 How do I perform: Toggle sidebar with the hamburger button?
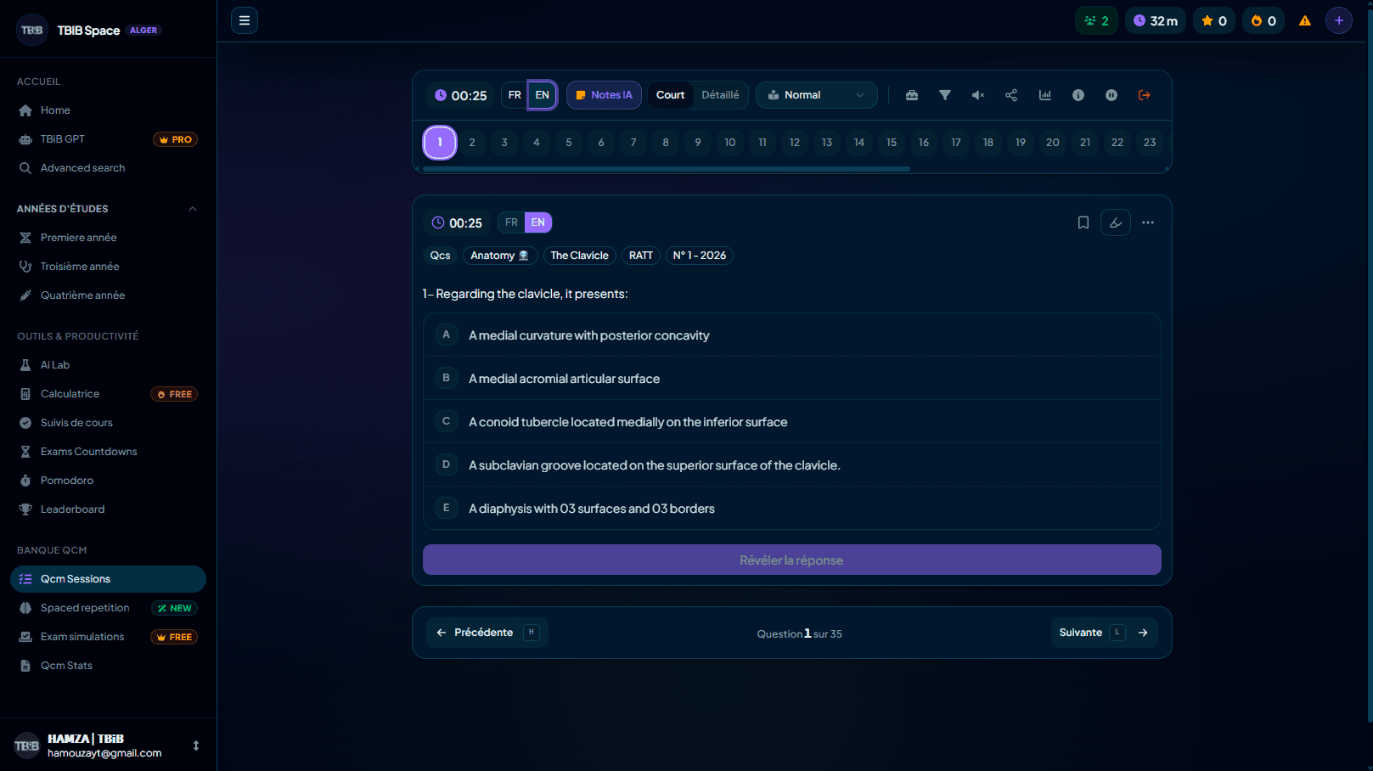point(245,20)
